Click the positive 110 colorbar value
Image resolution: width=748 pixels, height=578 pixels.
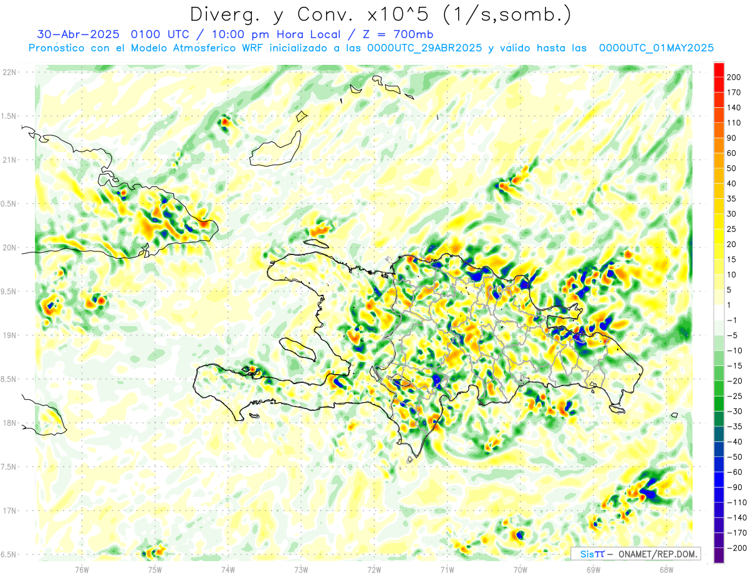[734, 123]
